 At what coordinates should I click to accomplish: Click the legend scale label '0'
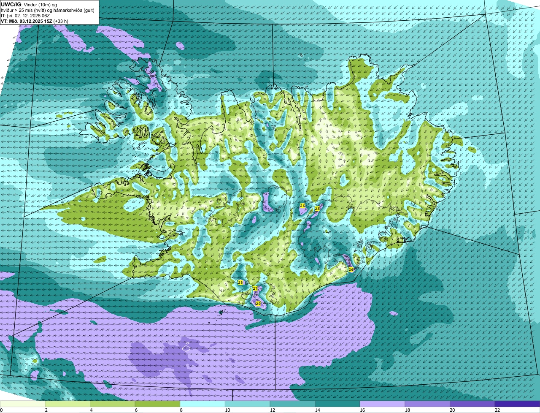point(1,410)
